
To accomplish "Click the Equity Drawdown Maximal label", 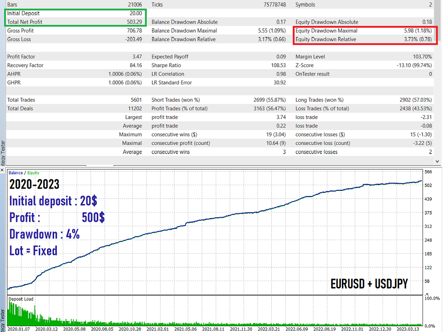I will pyautogui.click(x=326, y=30).
